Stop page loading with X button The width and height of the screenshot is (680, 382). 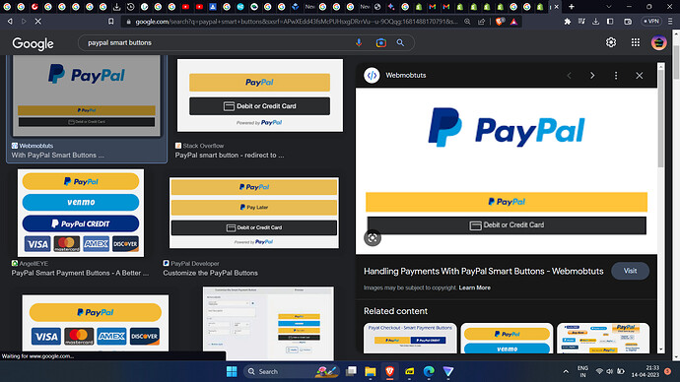38,22
